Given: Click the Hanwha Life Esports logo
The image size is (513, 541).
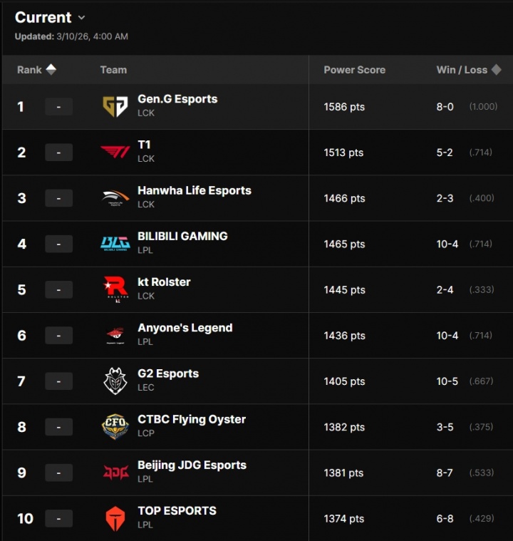Looking at the screenshot, I should point(115,198).
